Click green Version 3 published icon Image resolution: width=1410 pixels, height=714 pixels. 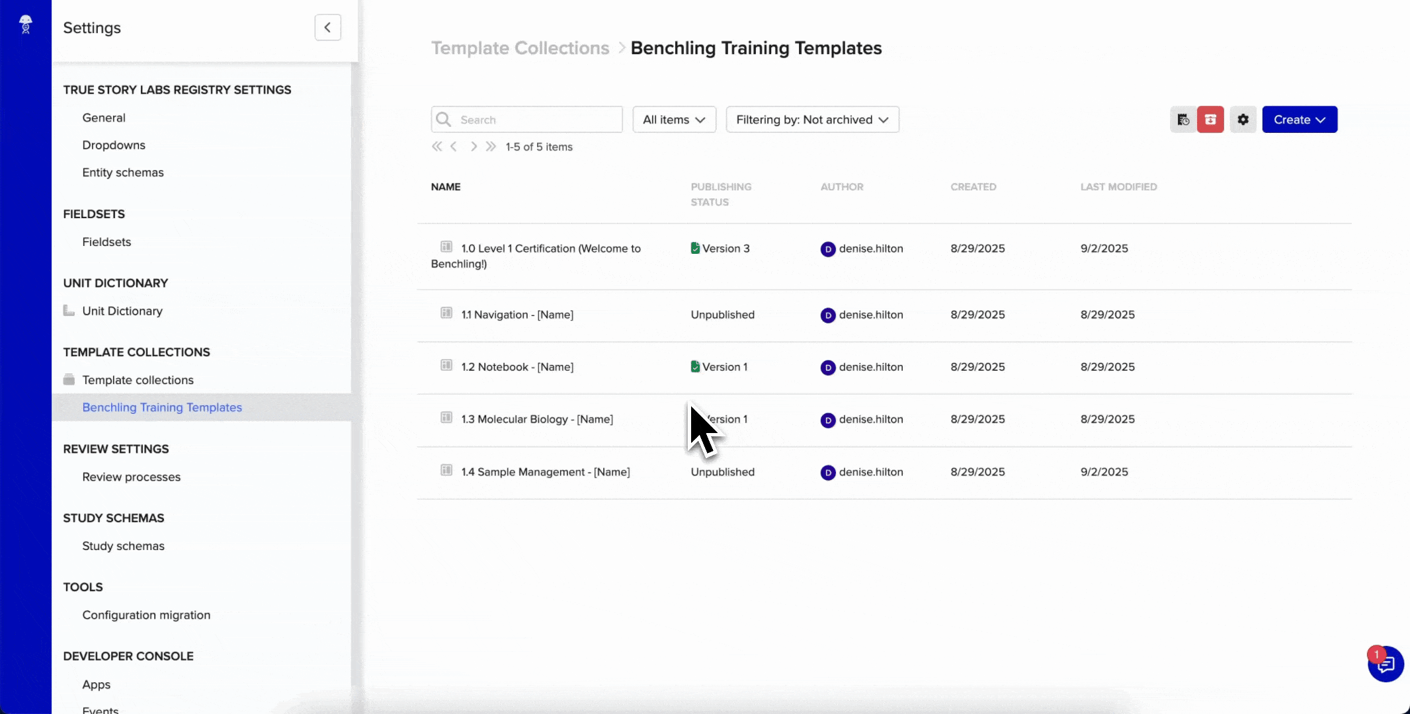pyautogui.click(x=695, y=248)
